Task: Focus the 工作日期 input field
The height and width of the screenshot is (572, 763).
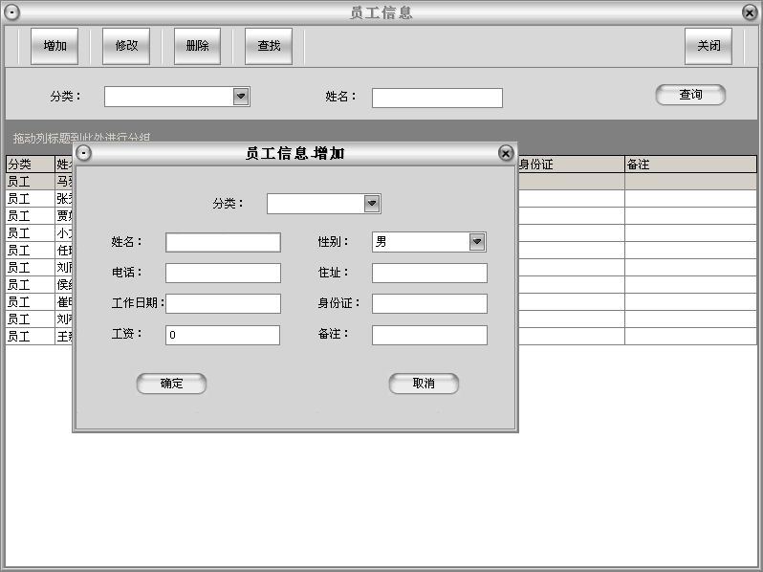Action: tap(223, 304)
